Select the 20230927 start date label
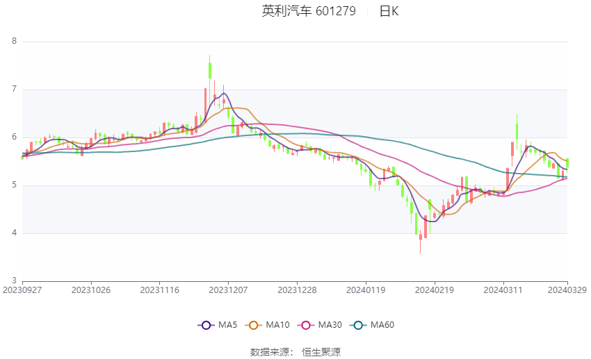 pyautogui.click(x=22, y=289)
